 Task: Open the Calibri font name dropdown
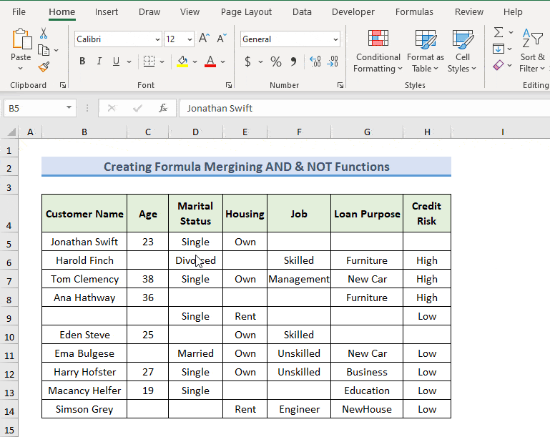[157, 39]
